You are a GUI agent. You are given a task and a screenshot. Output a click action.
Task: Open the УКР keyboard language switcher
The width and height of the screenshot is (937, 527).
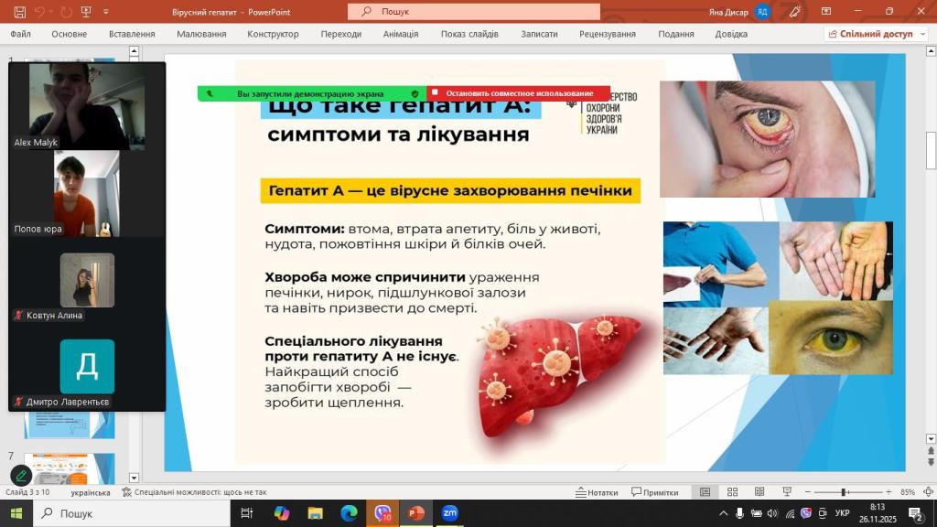[x=843, y=513]
